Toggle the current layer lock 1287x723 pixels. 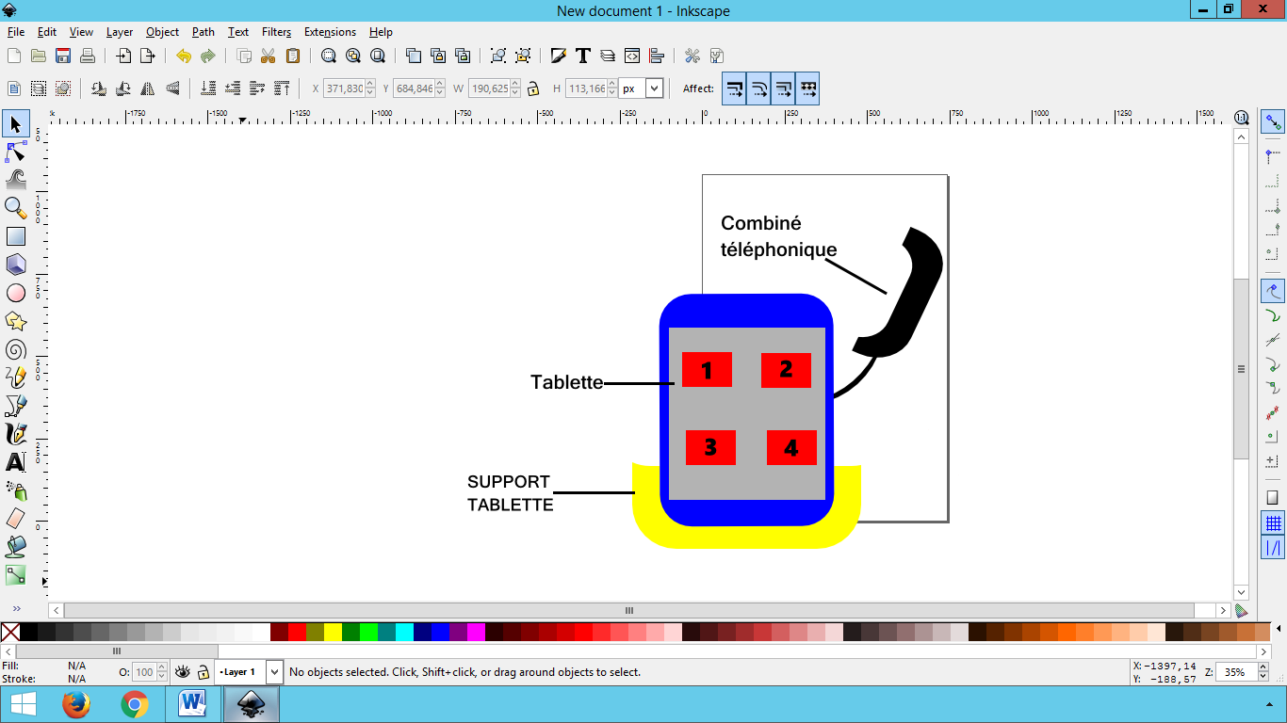(203, 672)
